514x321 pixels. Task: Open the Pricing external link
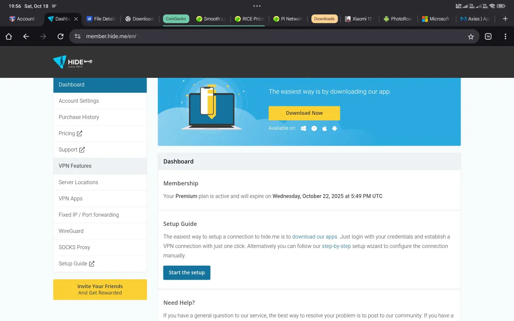pyautogui.click(x=100, y=133)
